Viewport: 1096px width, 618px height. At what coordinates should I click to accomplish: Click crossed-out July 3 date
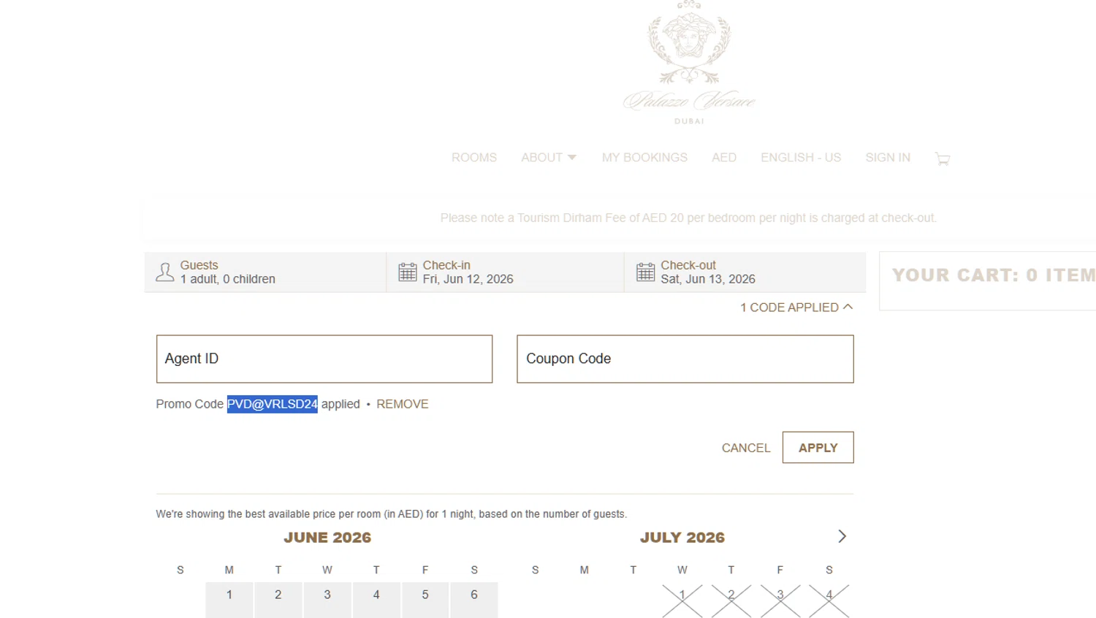(780, 600)
